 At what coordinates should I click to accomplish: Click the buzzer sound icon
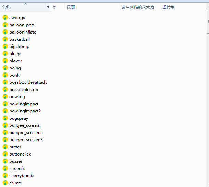click(x=5, y=161)
